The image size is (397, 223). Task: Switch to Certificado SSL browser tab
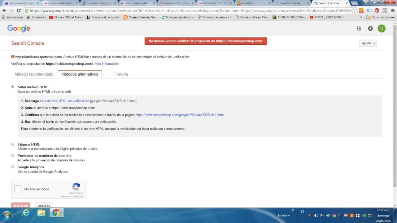pos(215,3)
